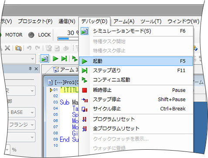Viewport: 208px width, 158px height.
Task: Click the simulation mode icon in the menu
Action: tap(85, 31)
